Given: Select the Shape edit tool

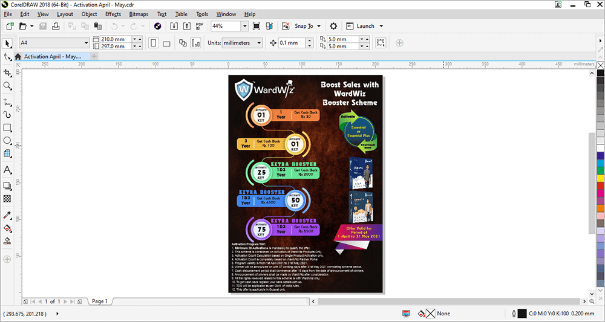Looking at the screenshot, I should 7,57.
